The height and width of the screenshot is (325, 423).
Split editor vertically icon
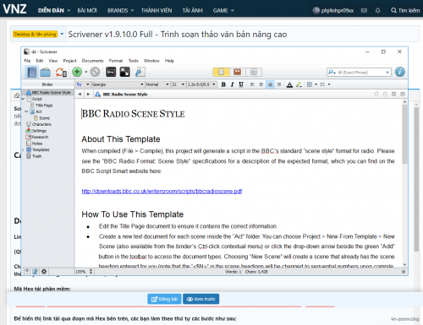pos(393,94)
